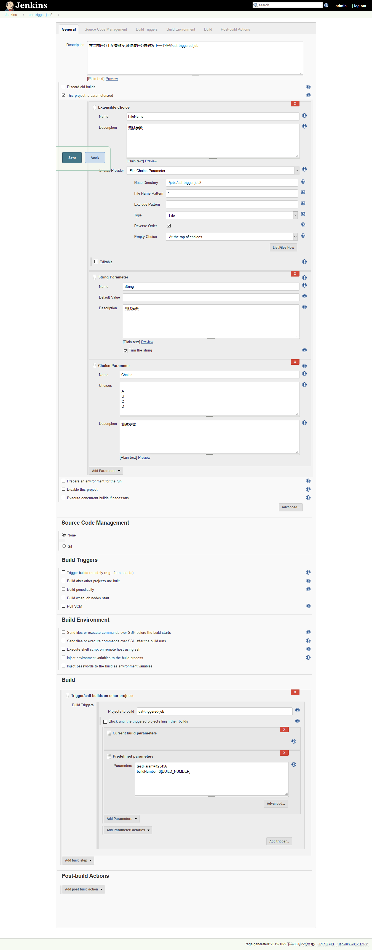This screenshot has height=950, width=372.
Task: Delete the String Parameter block
Action: [295, 274]
